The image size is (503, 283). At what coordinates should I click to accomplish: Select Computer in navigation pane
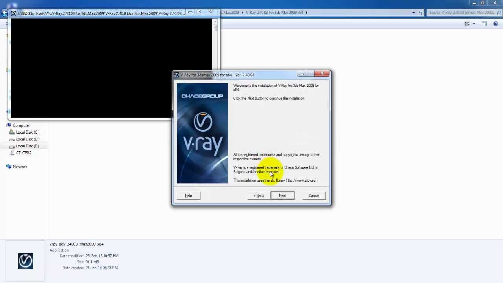point(21,125)
